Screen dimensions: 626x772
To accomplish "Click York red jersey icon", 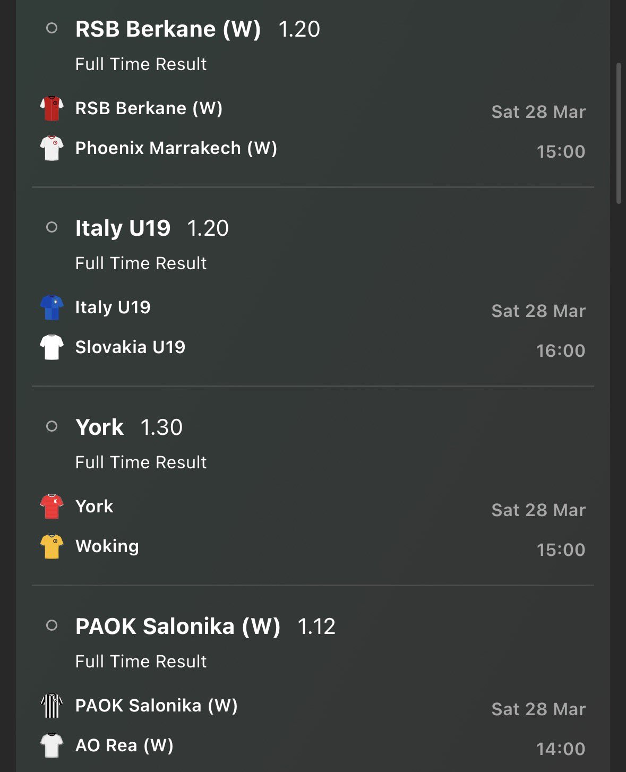I will tap(52, 507).
